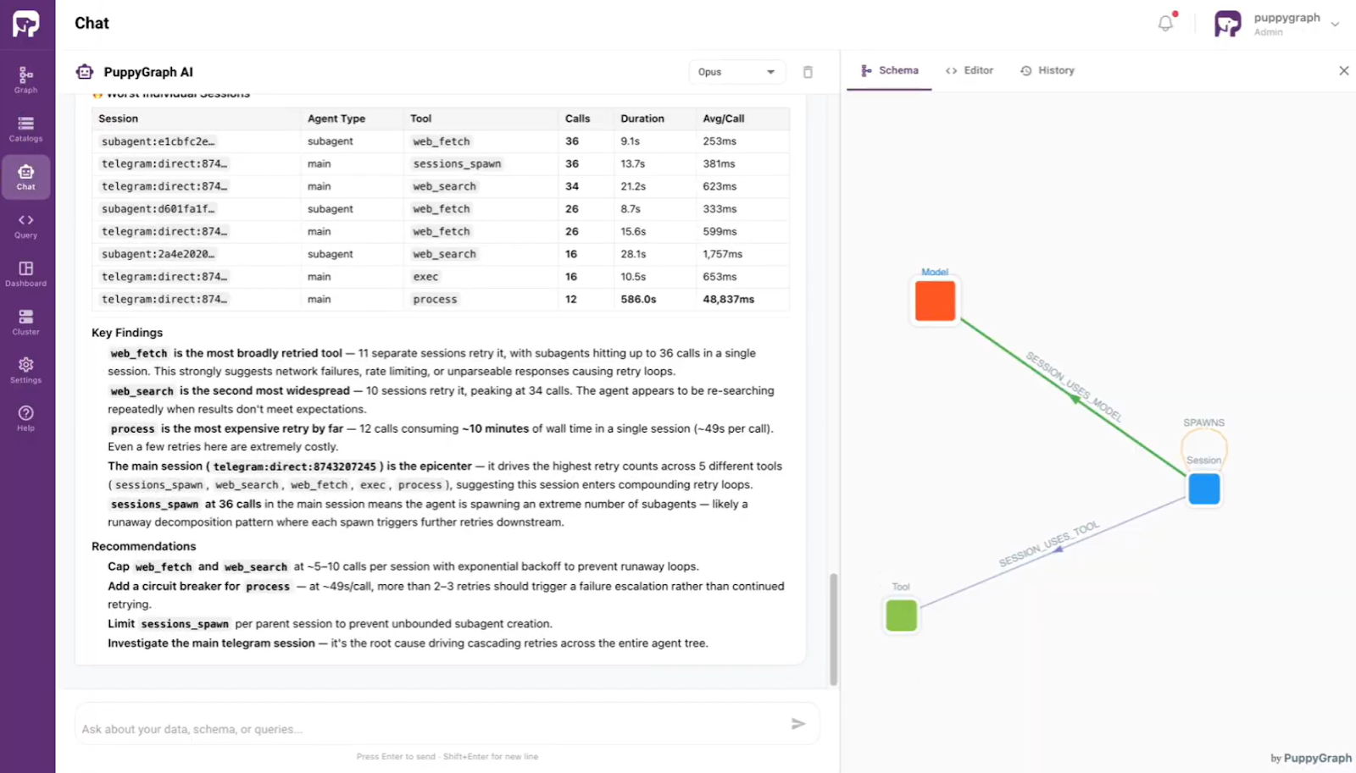This screenshot has width=1356, height=773.
Task: Select the blue Session node
Action: tap(1203, 489)
